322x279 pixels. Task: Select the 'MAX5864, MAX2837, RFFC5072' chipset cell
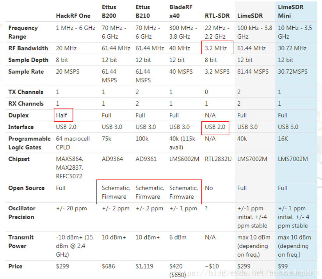pyautogui.click(x=69, y=168)
